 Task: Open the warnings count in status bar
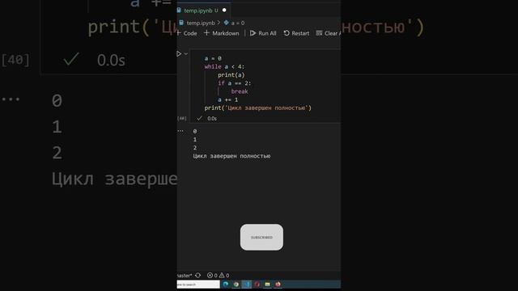point(224,275)
